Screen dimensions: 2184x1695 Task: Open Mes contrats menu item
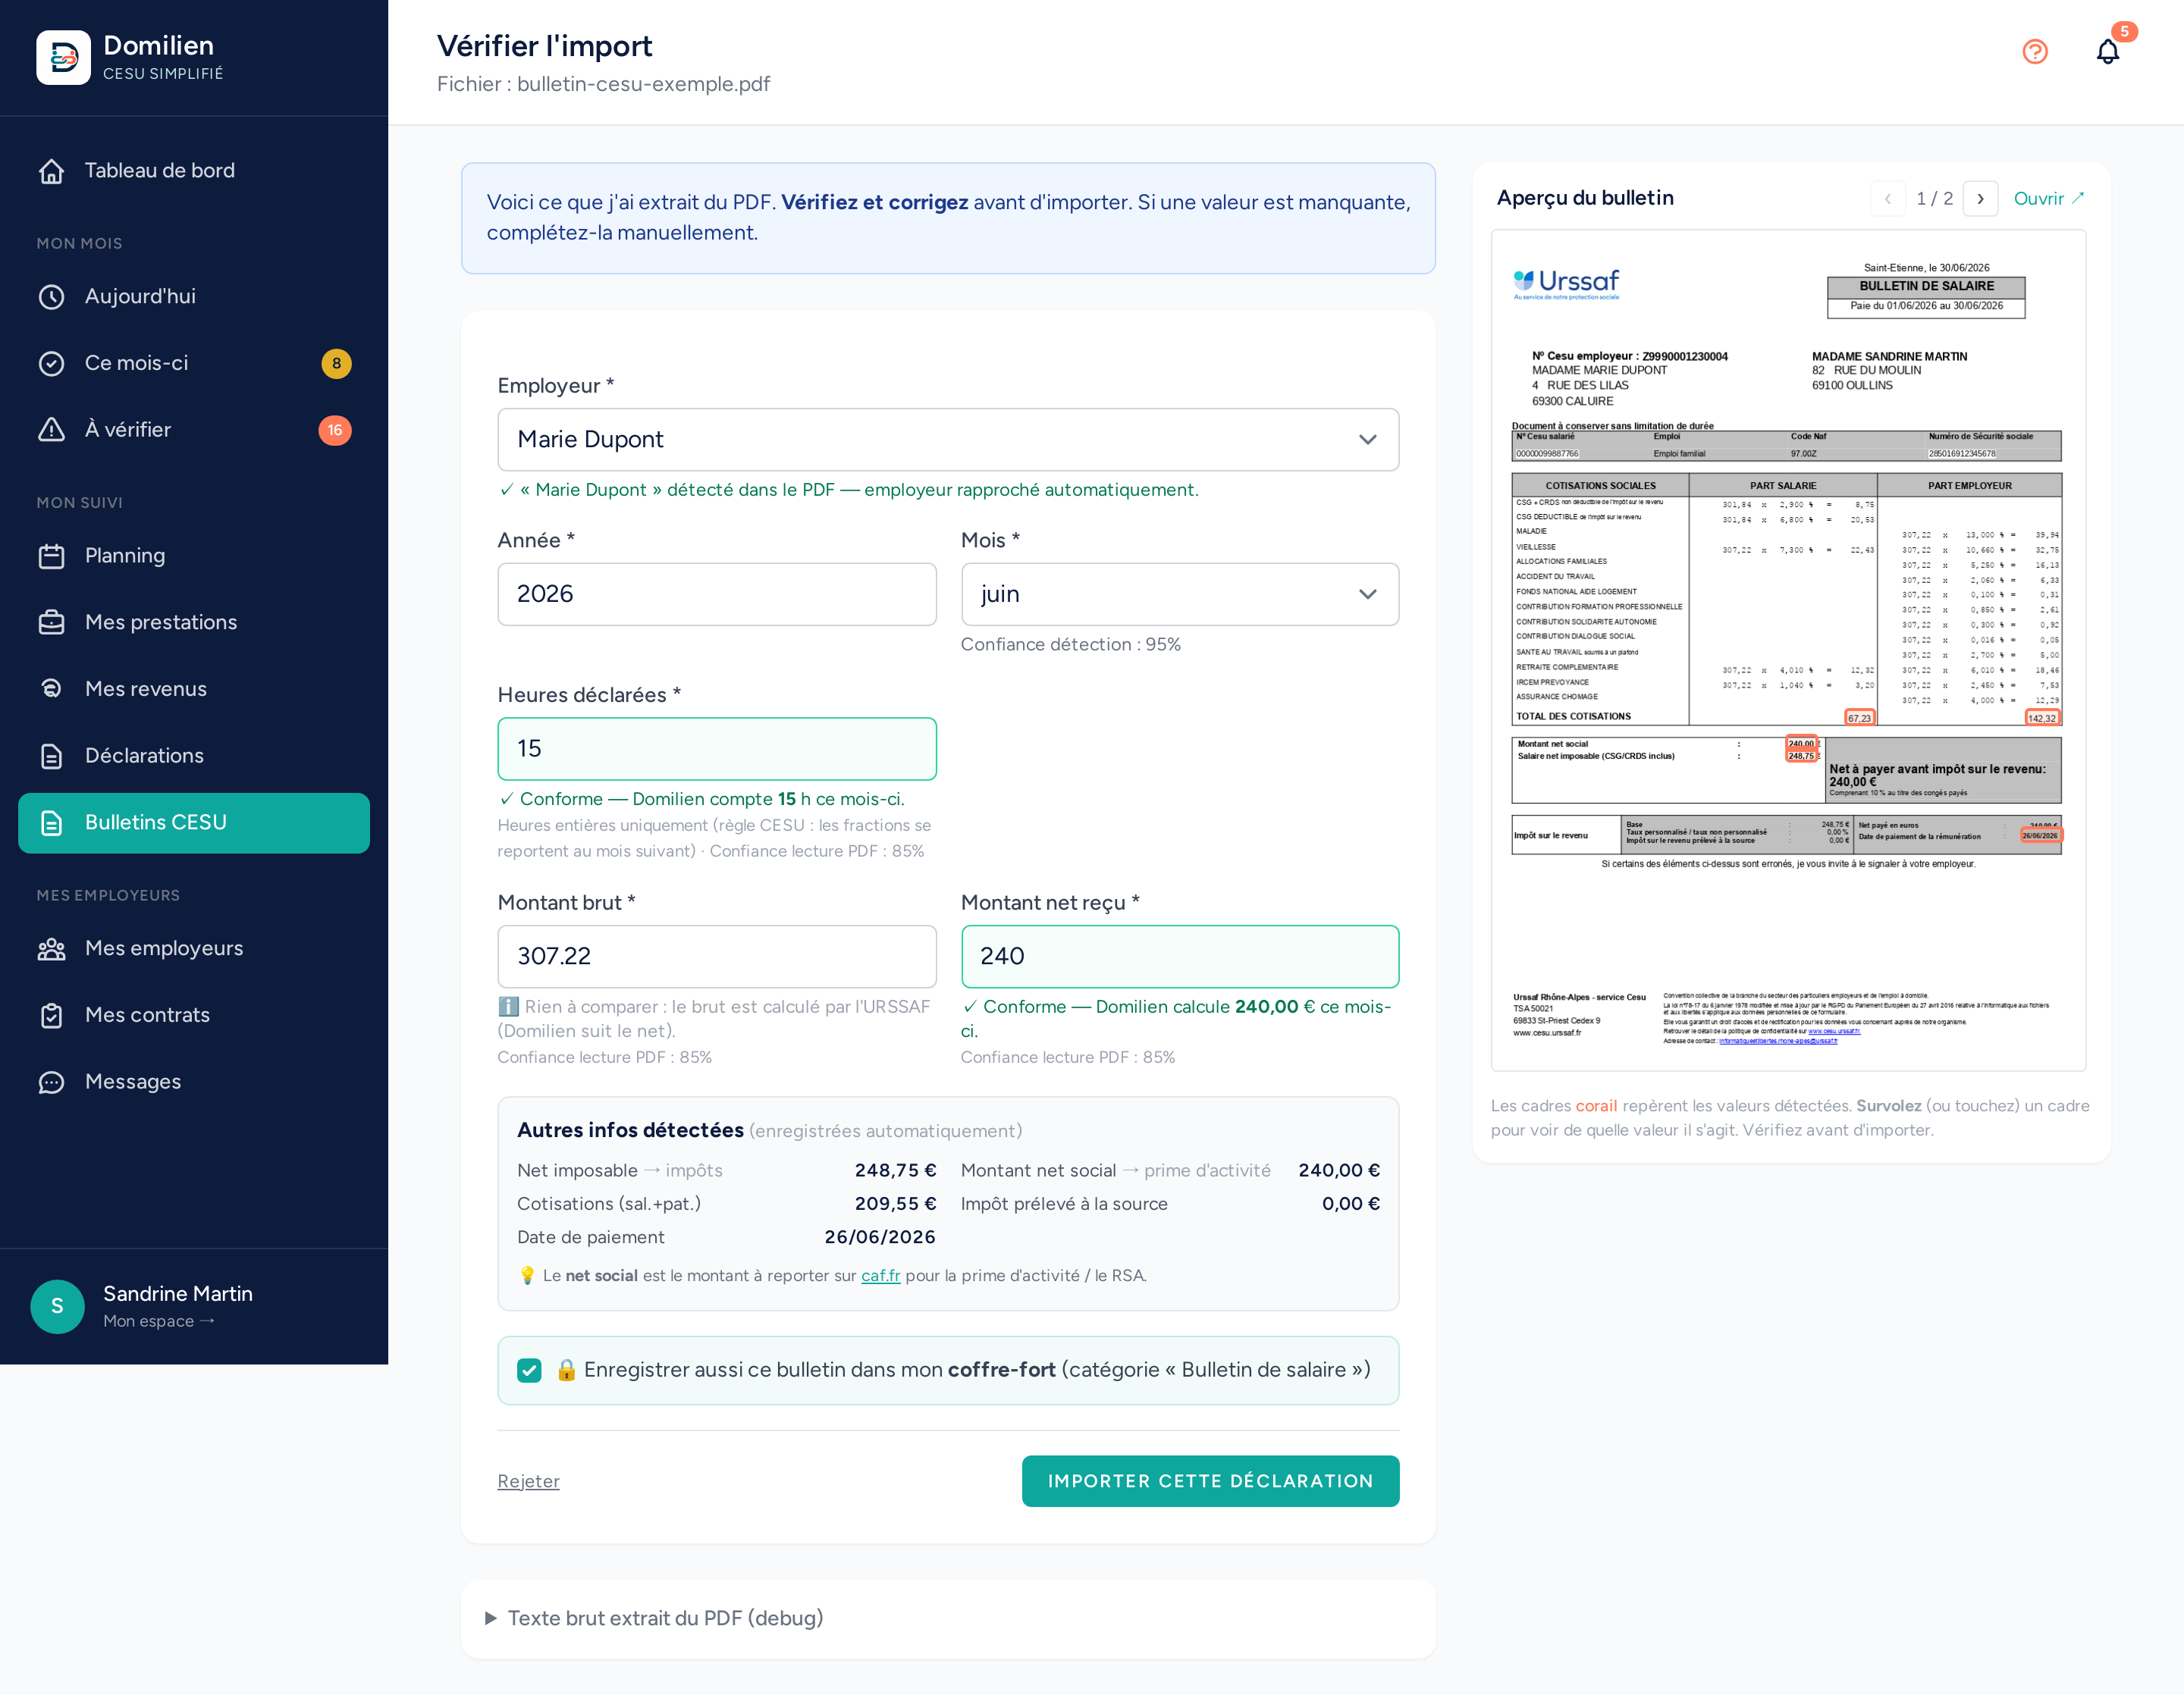click(x=194, y=1015)
